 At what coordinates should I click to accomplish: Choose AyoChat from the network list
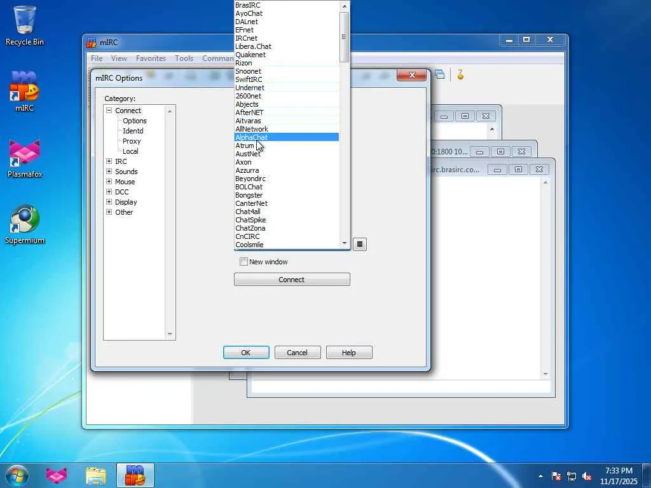(287, 13)
